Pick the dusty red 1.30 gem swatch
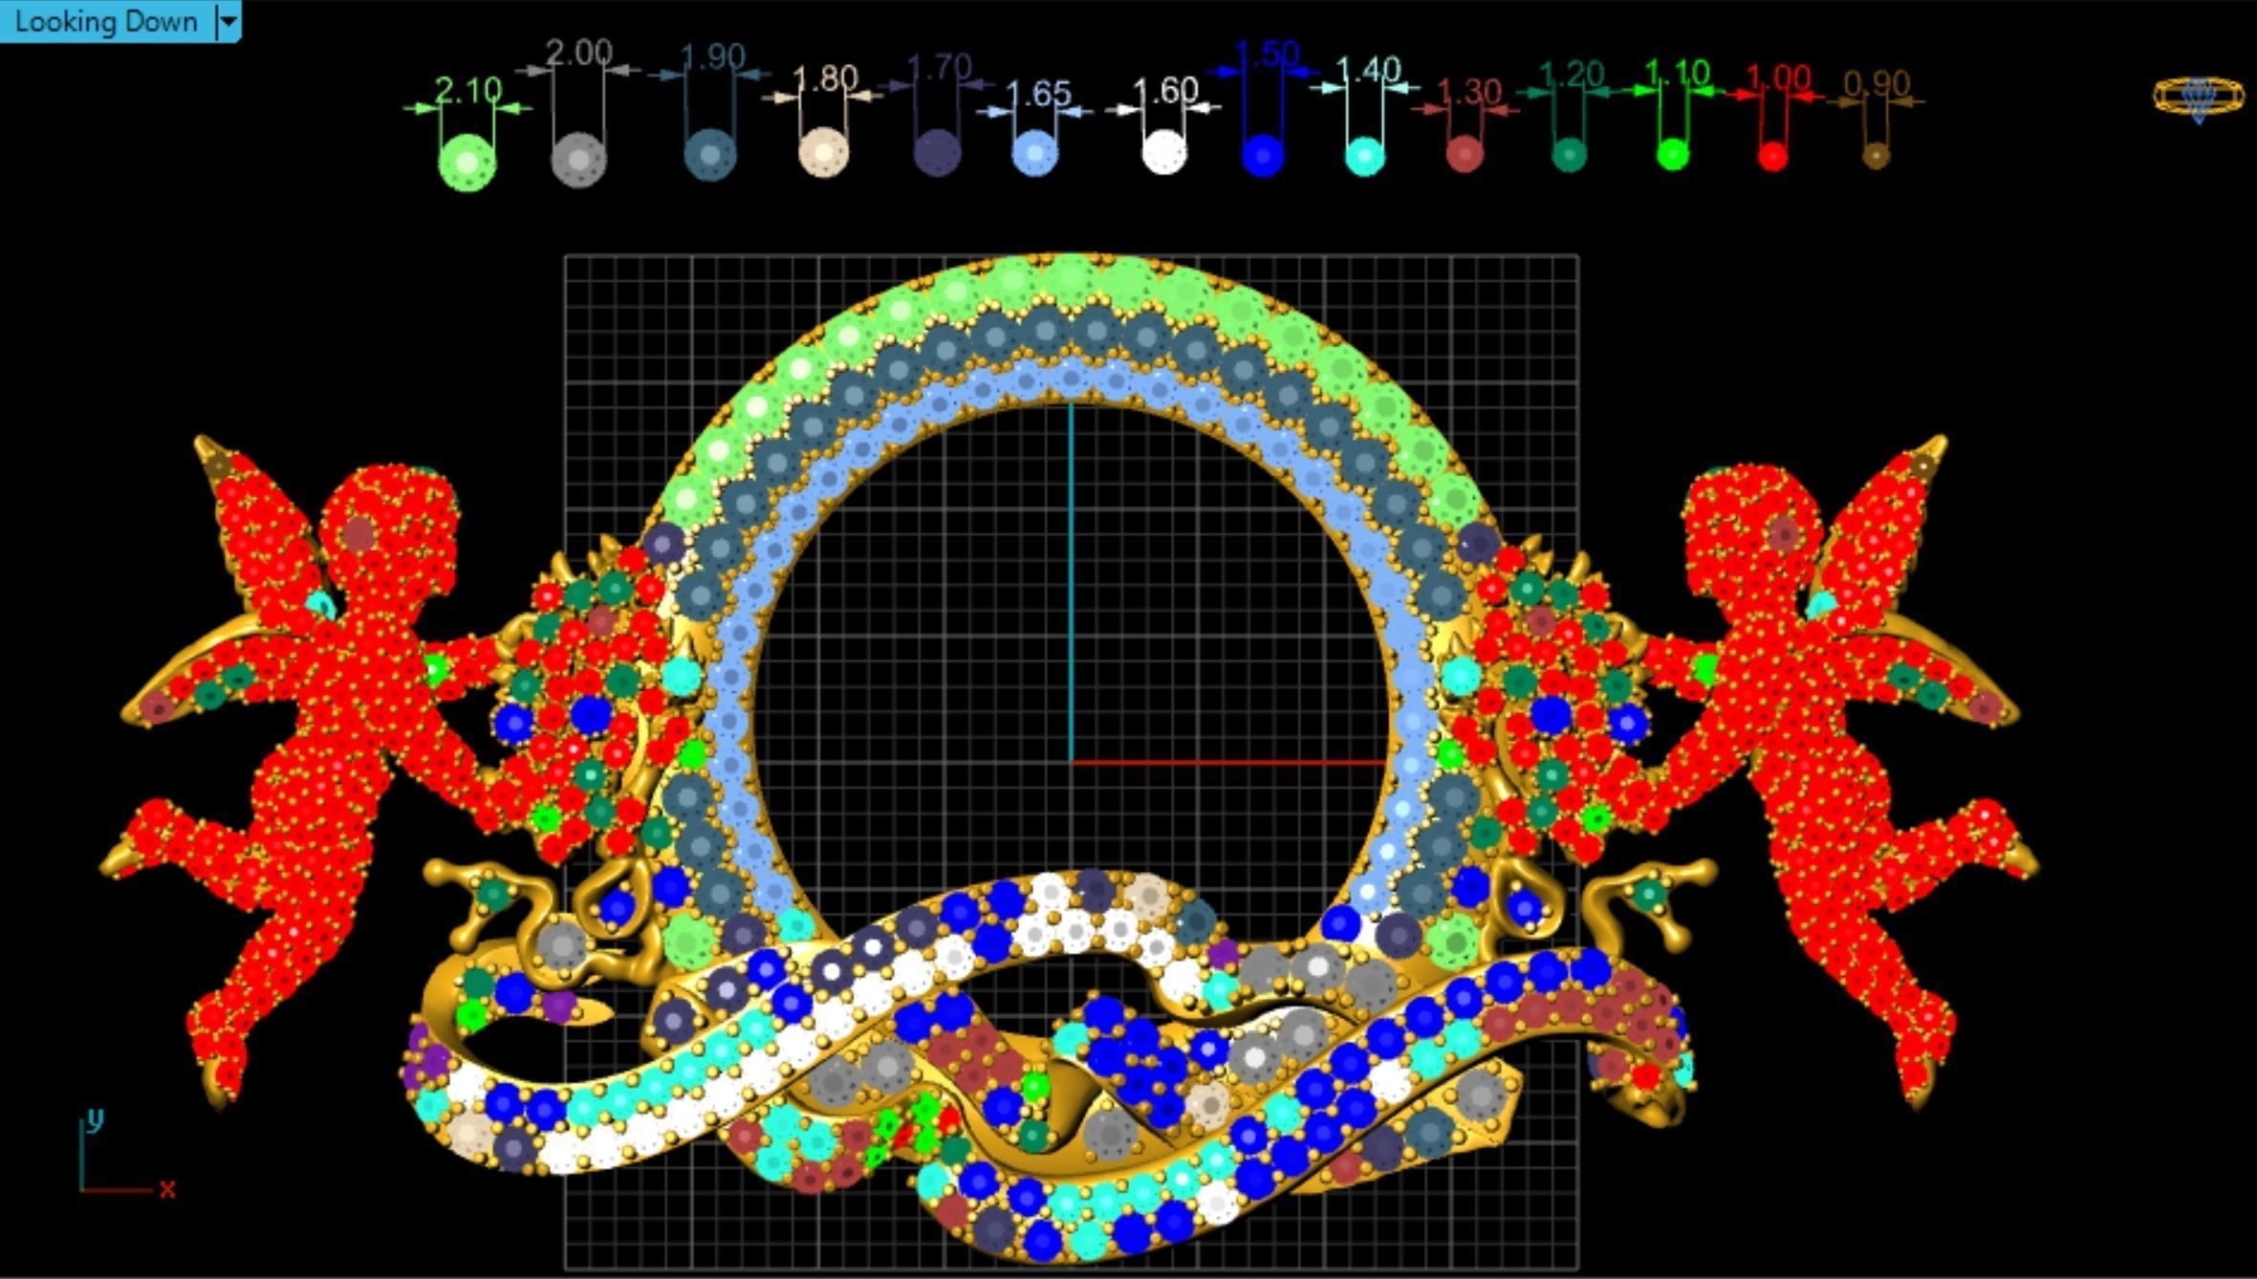 coord(1465,154)
